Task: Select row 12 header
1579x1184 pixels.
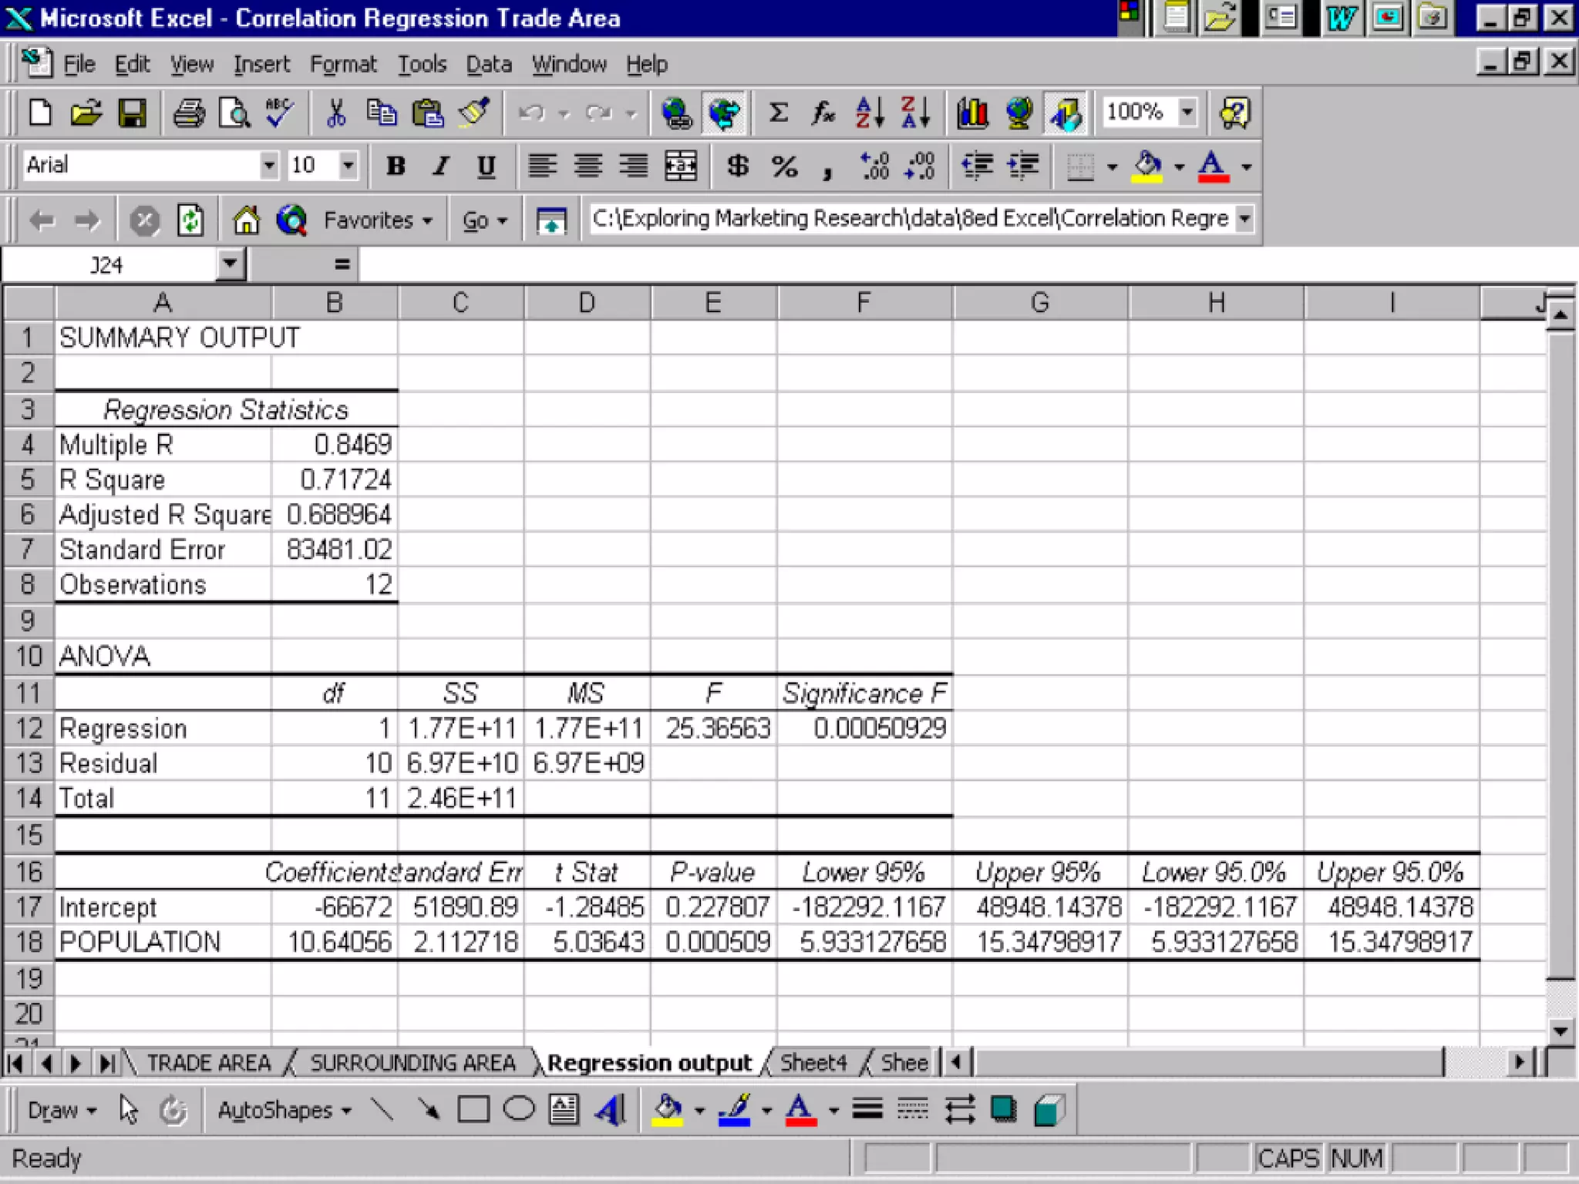Action: click(x=29, y=728)
